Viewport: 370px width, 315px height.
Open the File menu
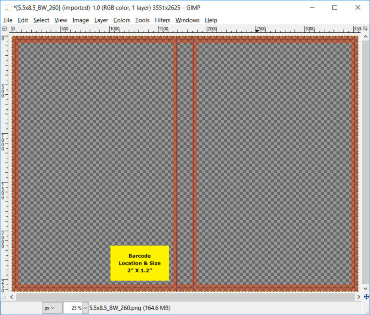click(8, 20)
